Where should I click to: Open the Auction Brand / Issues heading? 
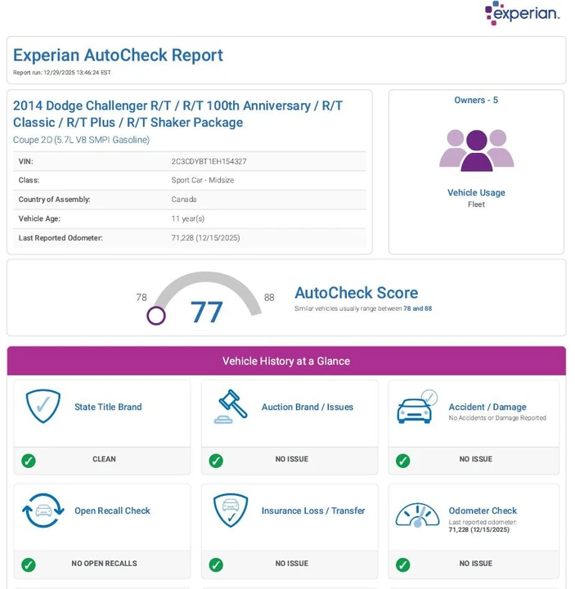click(308, 407)
